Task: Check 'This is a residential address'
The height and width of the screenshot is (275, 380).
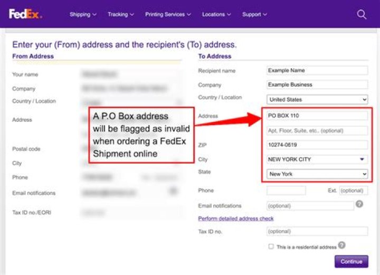Action: tap(271, 246)
